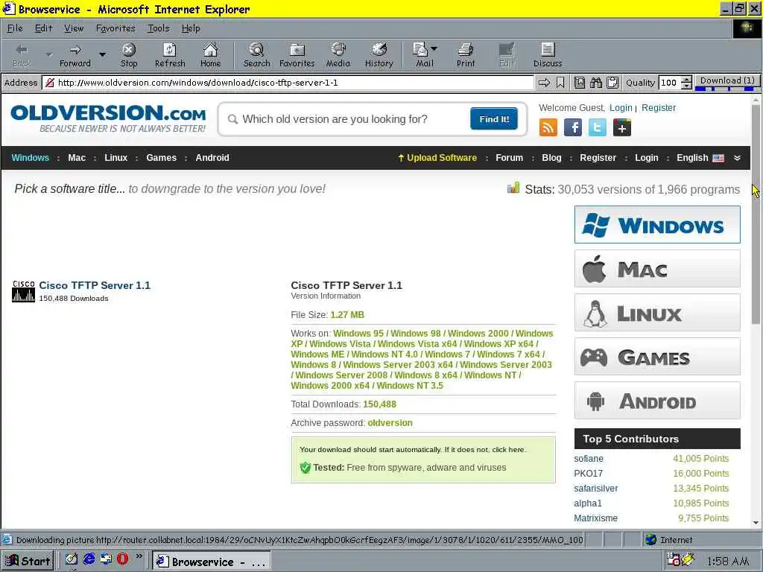Click the bookmark ribbon icon in address bar

[560, 83]
